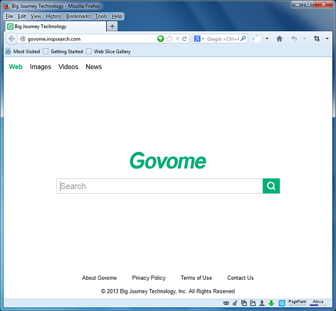The width and height of the screenshot is (336, 311).
Task: Select the Big Journey Technology tab
Action: 56,26
